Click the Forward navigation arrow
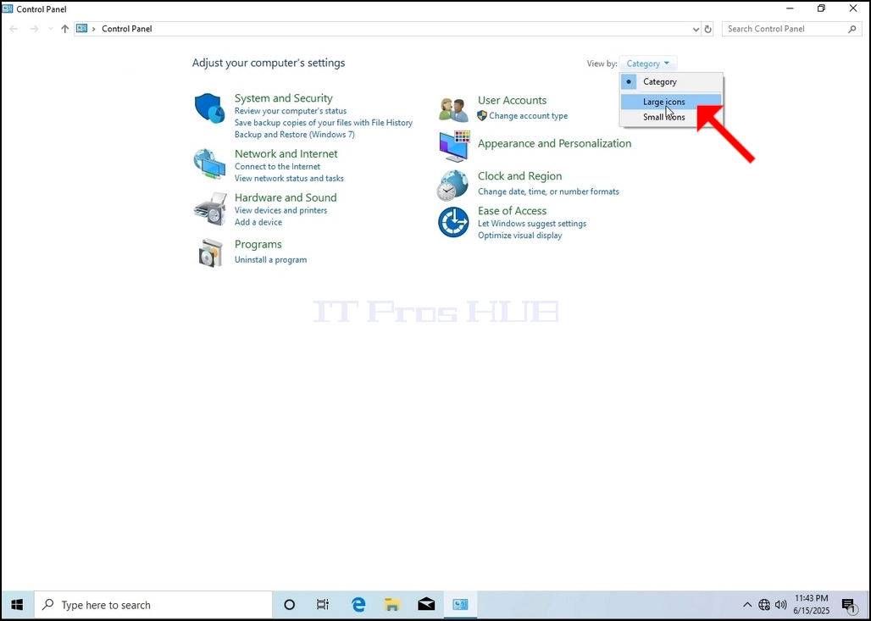Screen dimensions: 871x621 pos(35,29)
